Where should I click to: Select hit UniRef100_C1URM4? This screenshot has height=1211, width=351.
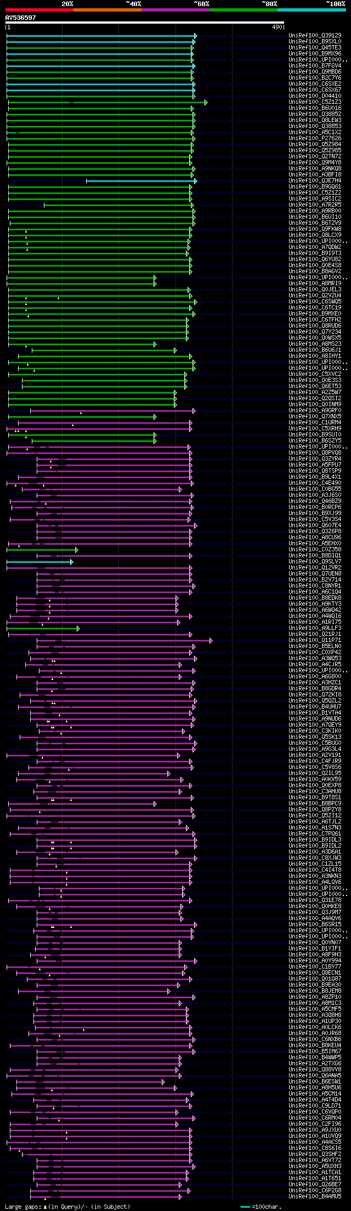click(315, 423)
